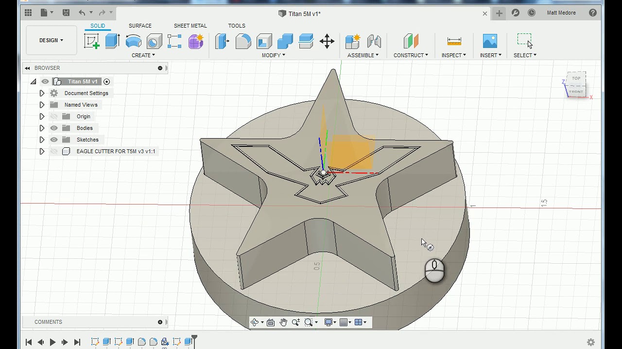Select the Rectangular Pattern tool
Image resolution: width=622 pixels, height=349 pixels.
point(174,41)
